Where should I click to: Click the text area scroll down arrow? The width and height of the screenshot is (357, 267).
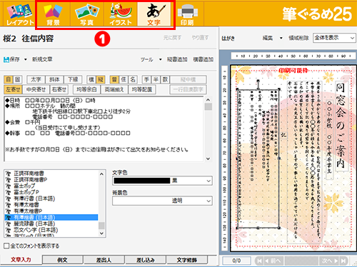[x=208, y=158]
